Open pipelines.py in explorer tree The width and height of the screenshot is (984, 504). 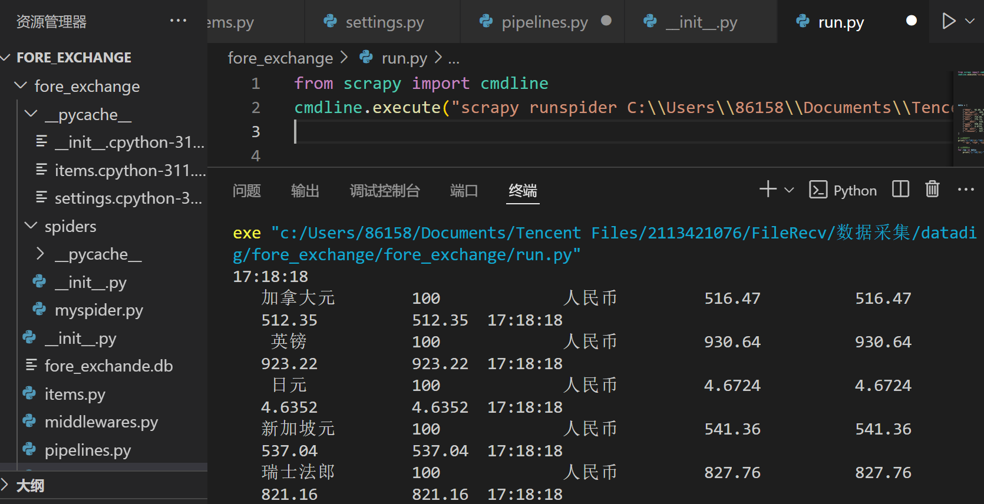click(x=88, y=450)
